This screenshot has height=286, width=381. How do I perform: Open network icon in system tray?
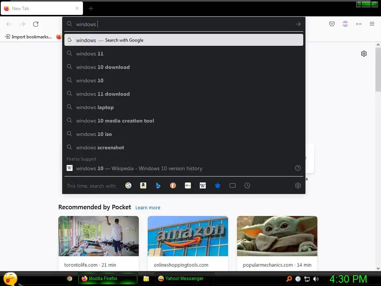coord(307,279)
